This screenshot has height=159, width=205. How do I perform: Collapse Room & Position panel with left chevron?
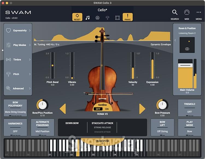175,40
